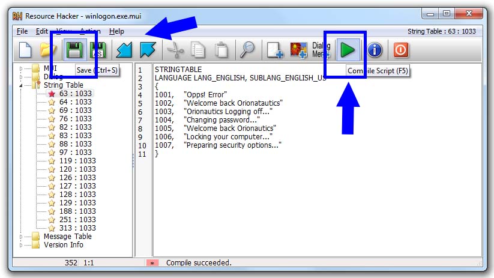Select string table entry 119 : 1033
Screen dimensions: 494x278
coord(77,161)
